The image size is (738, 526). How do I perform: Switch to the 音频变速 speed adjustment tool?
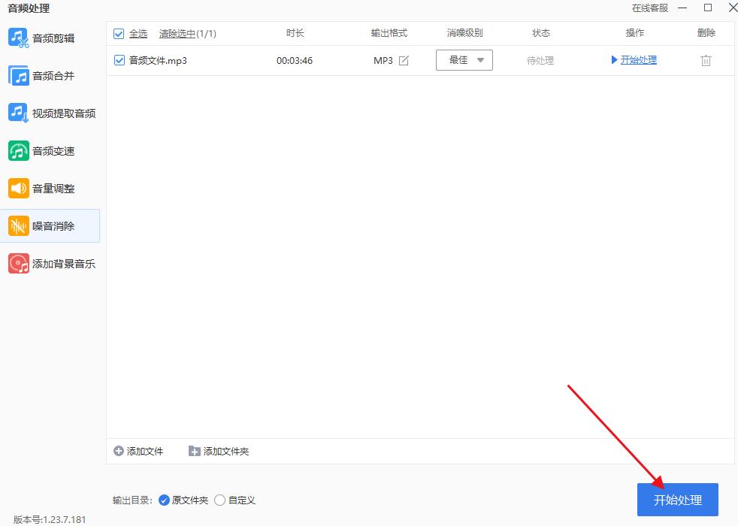coord(49,150)
